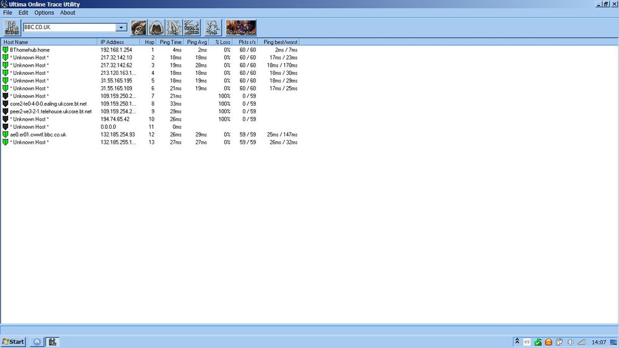This screenshot has height=348, width=619.
Task: Click the Host Name column header
Action: click(49, 42)
